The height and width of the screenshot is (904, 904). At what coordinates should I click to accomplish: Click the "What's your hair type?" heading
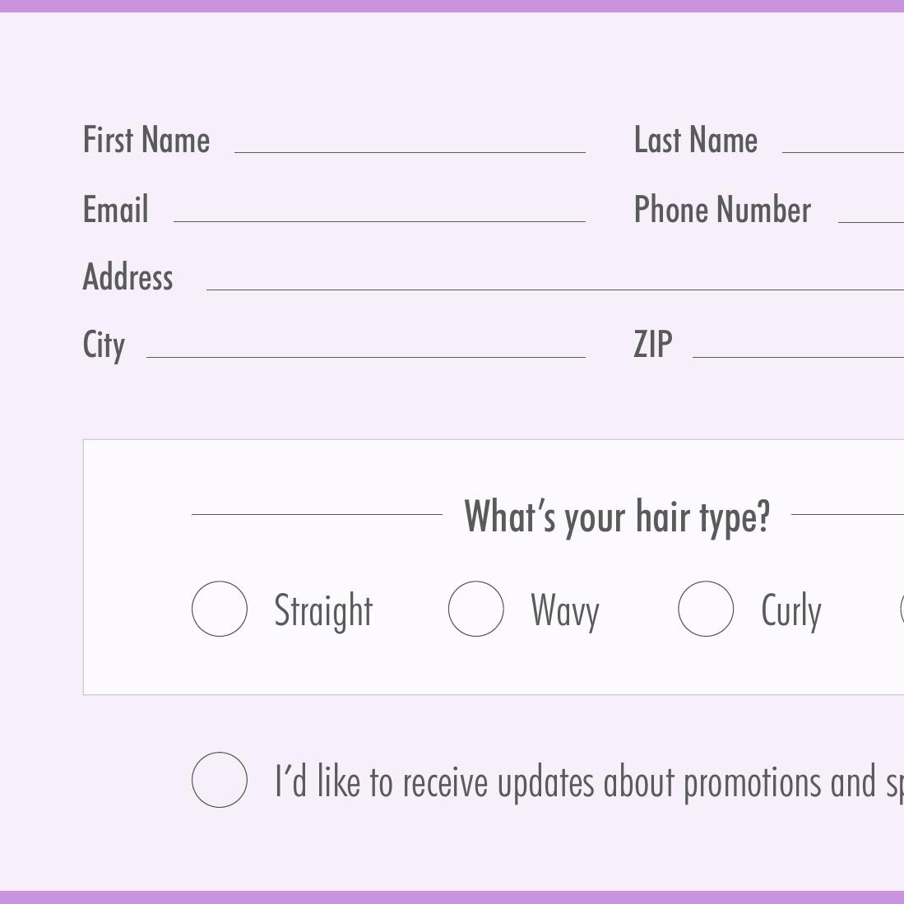point(617,516)
